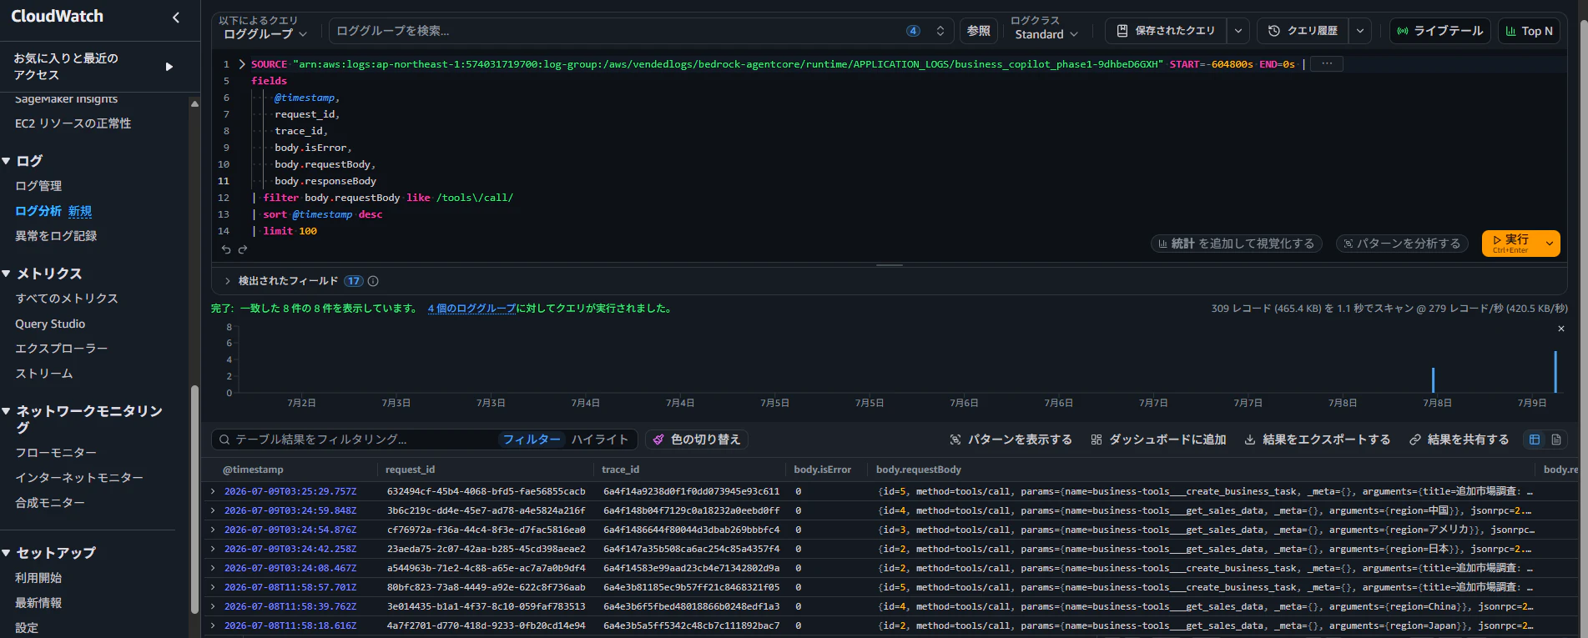The height and width of the screenshot is (638, 1588).
Task: Open the 4 個のロググループ link
Action: (471, 309)
